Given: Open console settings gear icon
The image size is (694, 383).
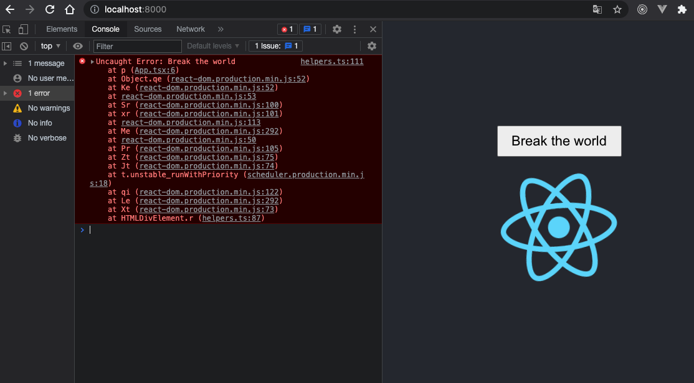Looking at the screenshot, I should 372,46.
